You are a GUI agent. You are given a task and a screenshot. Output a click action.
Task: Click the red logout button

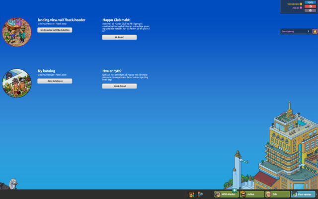(x=310, y=6)
